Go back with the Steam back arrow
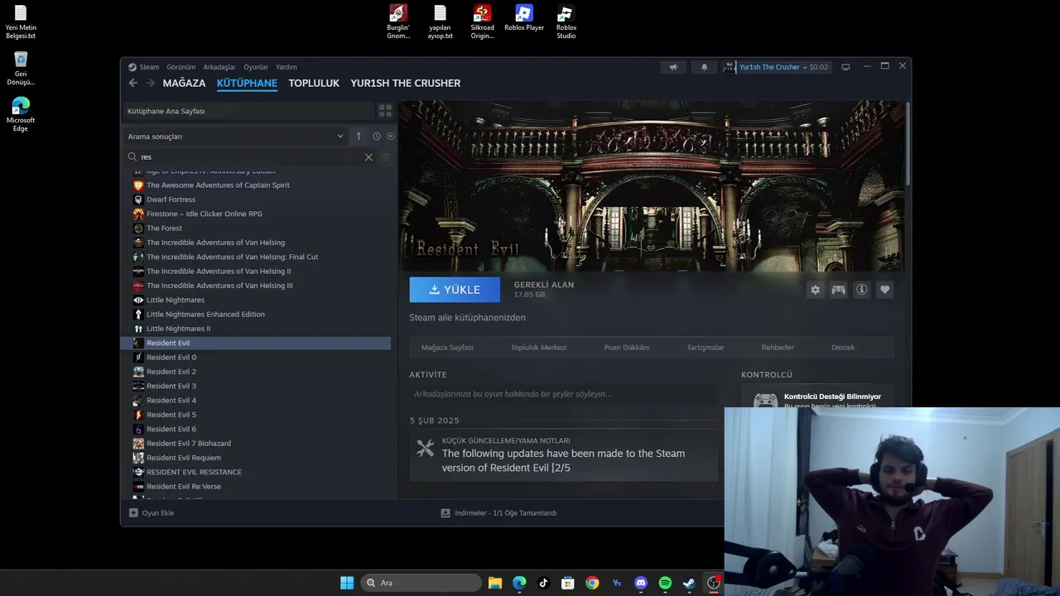 click(132, 83)
